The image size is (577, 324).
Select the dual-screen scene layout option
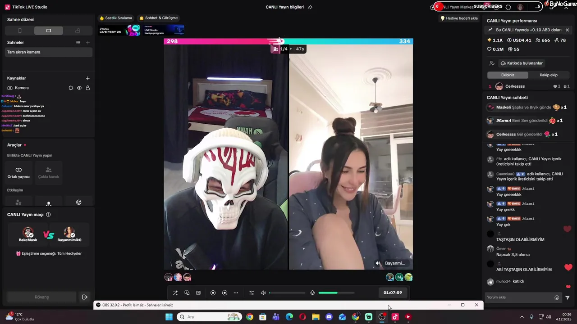point(78,31)
